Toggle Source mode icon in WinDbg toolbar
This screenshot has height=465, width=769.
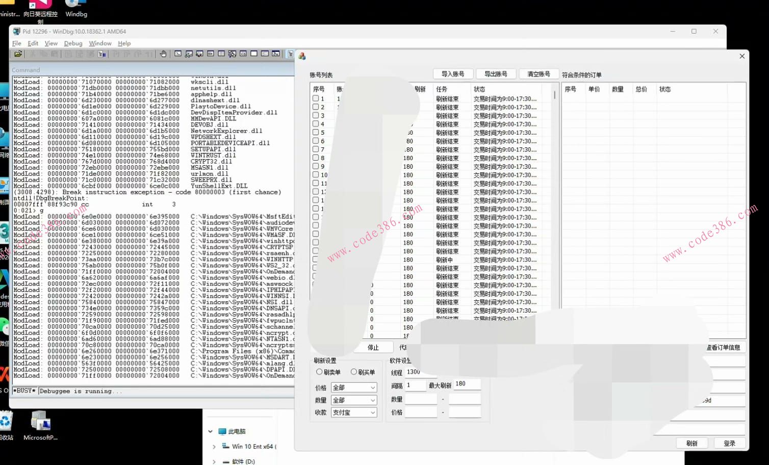tap(290, 54)
